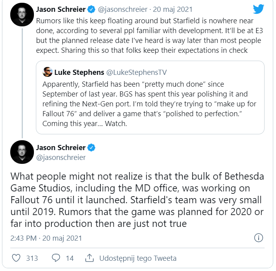Click the verified badge on the lower tweet
The height and width of the screenshot is (271, 276).
point(91,148)
